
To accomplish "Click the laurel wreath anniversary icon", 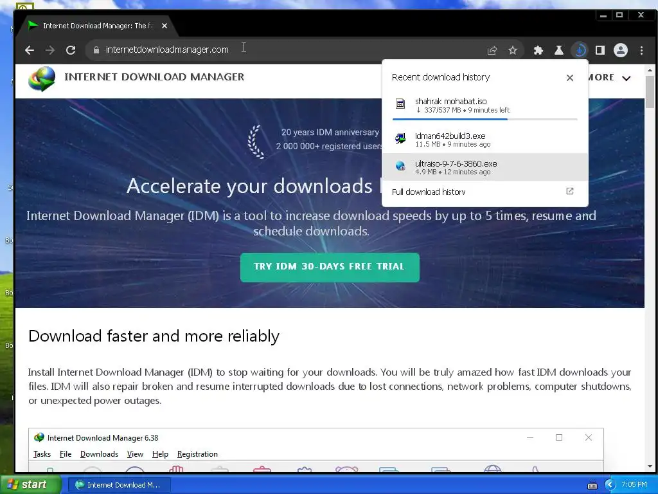I will point(256,142).
